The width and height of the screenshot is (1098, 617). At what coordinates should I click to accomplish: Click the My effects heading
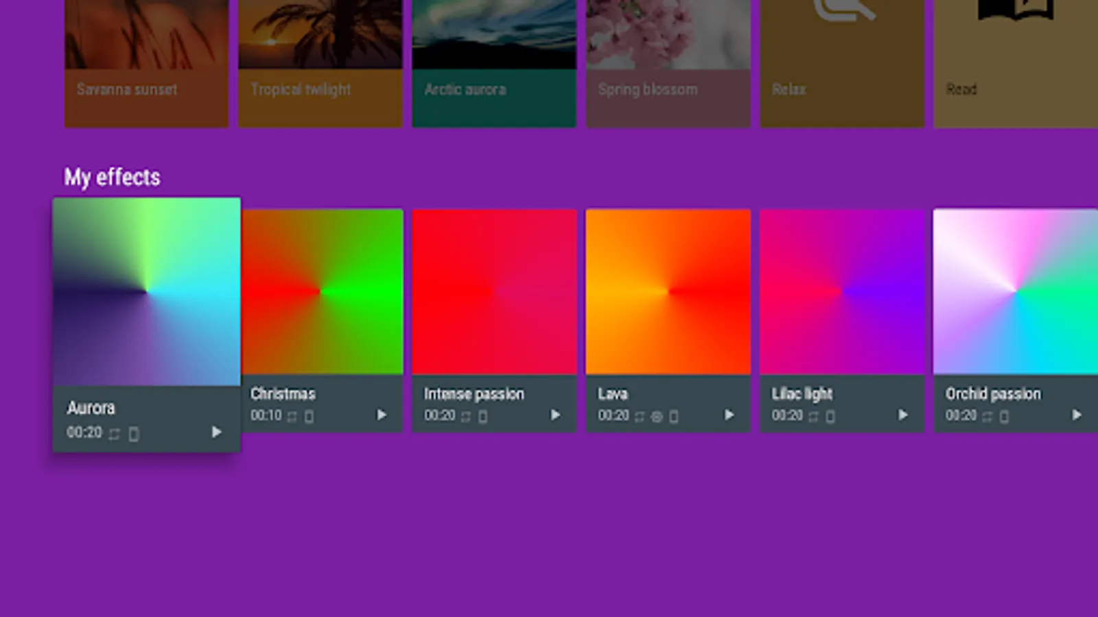click(113, 178)
